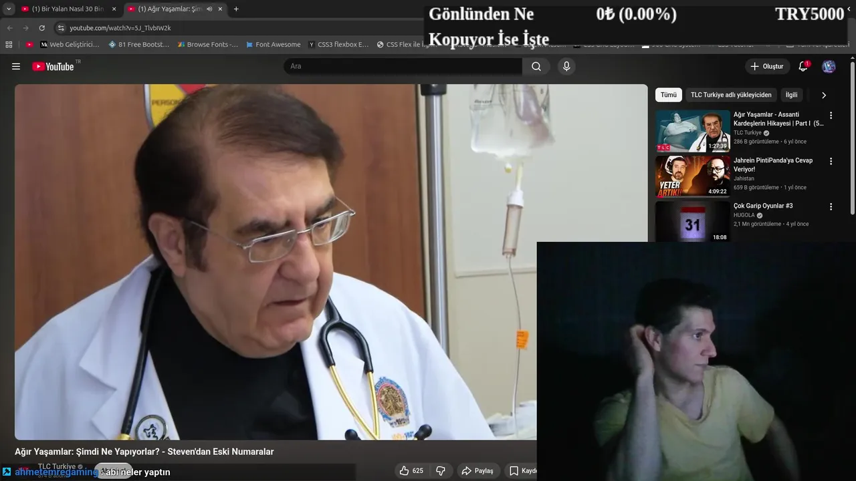Screen dimensions: 856x481
Task: Select the 'İlgili' filter chip
Action: click(791, 95)
